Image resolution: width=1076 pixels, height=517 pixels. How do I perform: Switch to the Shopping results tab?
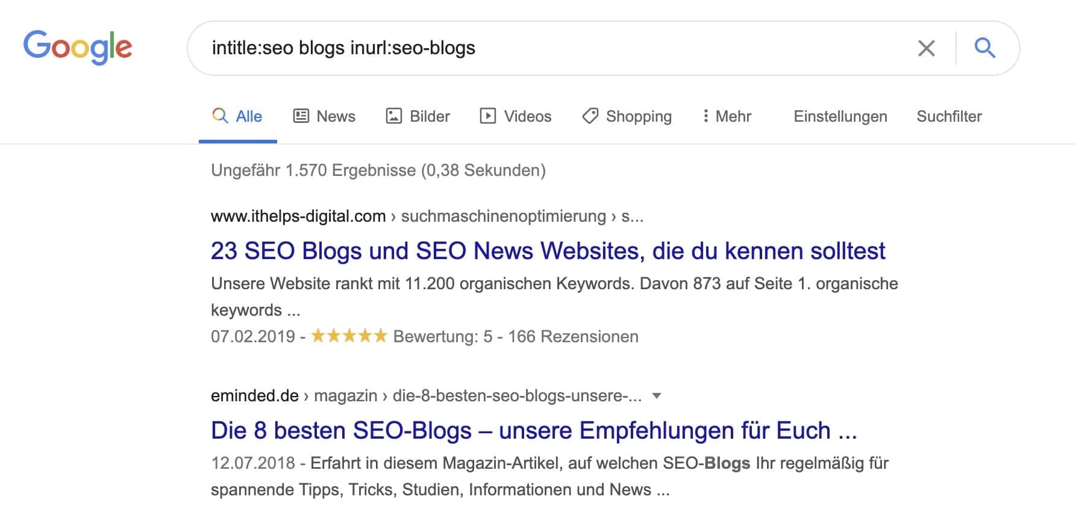click(x=639, y=116)
